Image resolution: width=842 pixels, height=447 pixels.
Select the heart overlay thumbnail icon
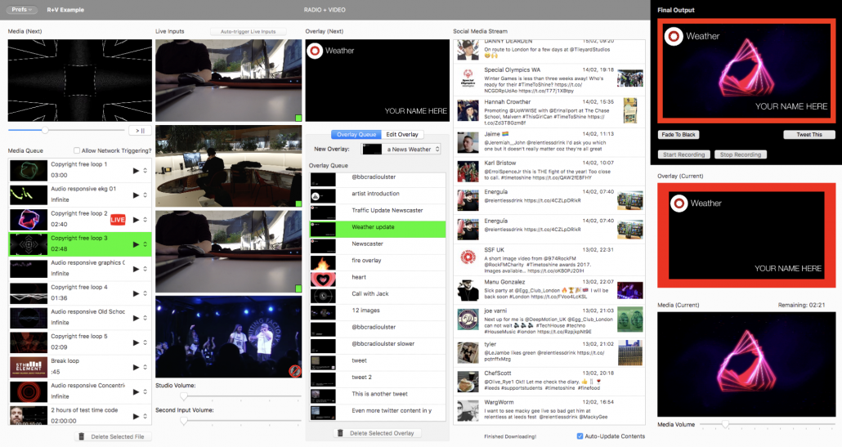(323, 279)
